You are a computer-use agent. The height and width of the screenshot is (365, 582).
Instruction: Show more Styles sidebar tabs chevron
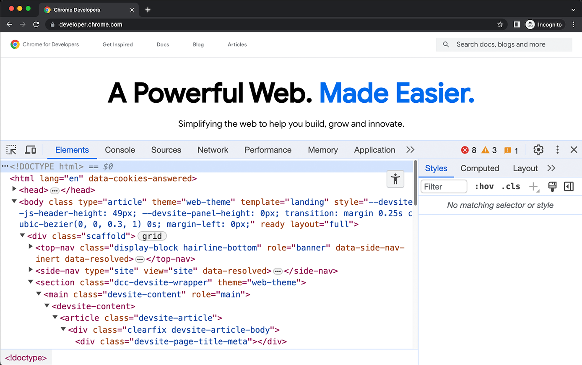coord(551,168)
